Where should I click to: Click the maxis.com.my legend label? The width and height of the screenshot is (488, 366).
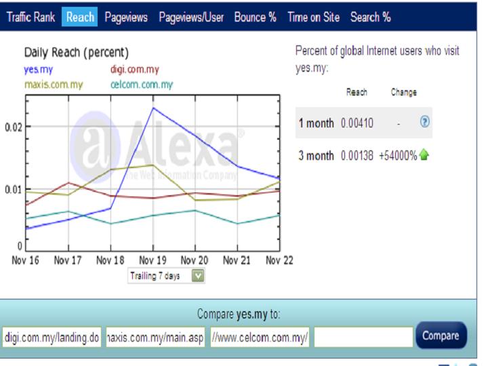tap(54, 85)
